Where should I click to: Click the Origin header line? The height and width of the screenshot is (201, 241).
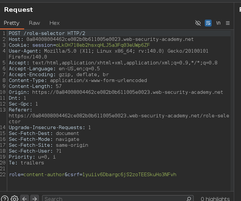tap(116, 92)
